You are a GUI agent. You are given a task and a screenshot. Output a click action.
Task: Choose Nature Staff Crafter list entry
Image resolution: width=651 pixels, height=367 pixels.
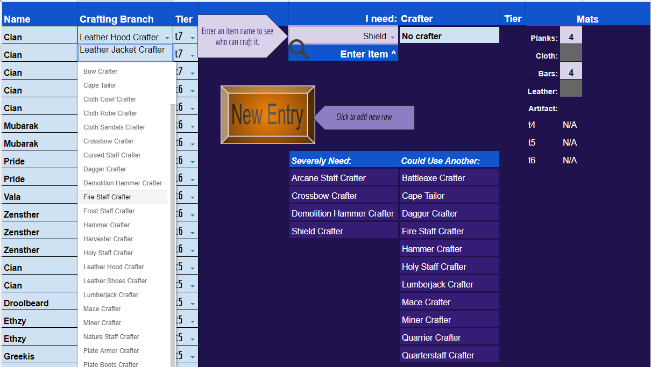tap(111, 337)
